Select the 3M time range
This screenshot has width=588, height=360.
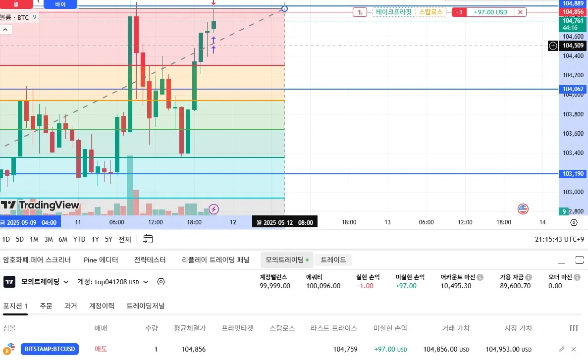[x=49, y=239]
